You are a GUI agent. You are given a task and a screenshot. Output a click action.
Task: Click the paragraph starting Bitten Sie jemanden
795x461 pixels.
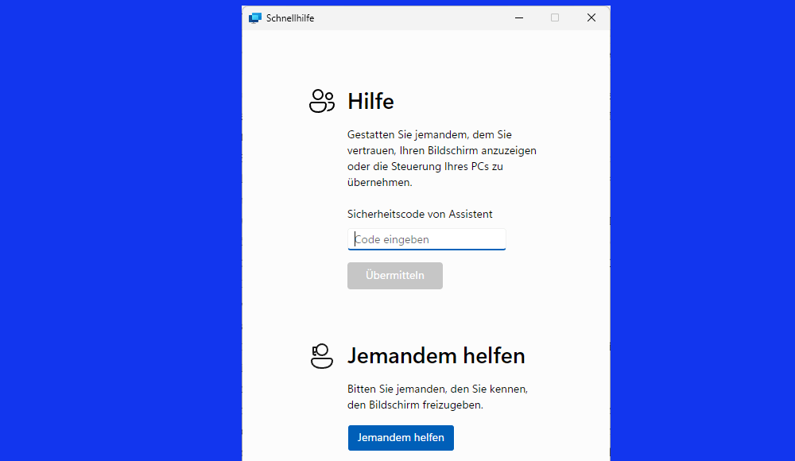click(437, 397)
